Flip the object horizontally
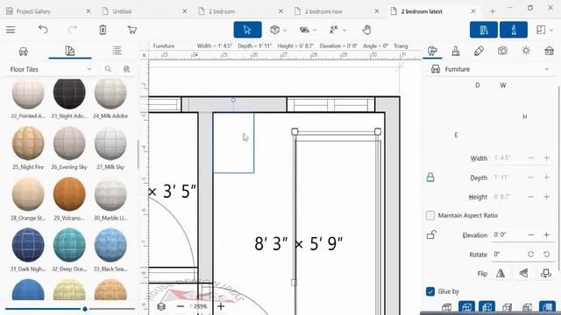This screenshot has width=561, height=315. (x=501, y=274)
